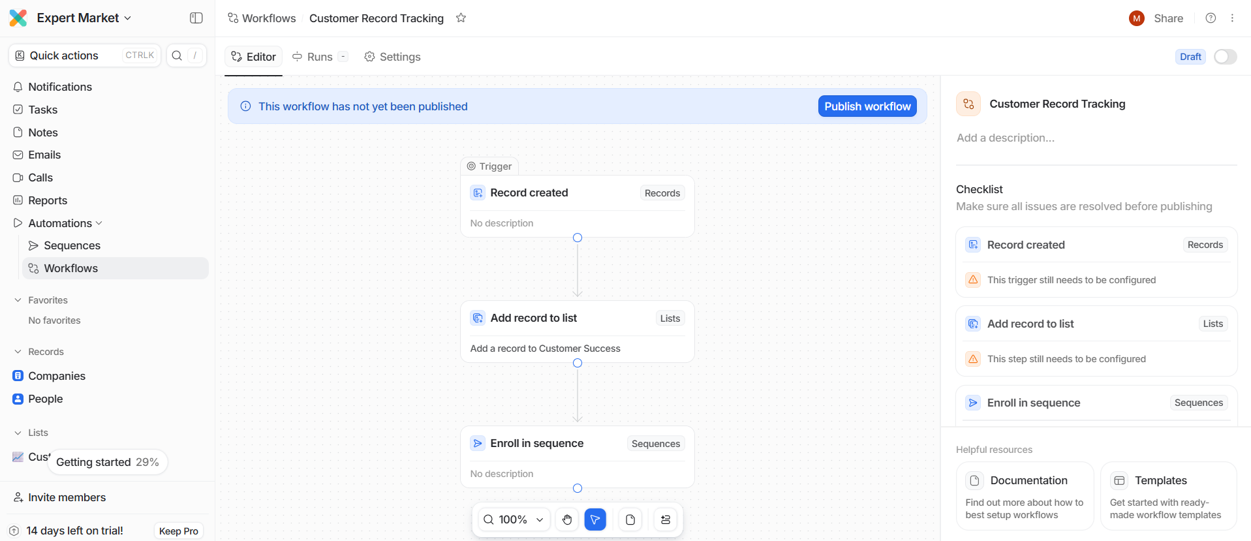This screenshot has height=541, width=1251.
Task: Toggle the sidebar collapse icon
Action: [x=196, y=18]
